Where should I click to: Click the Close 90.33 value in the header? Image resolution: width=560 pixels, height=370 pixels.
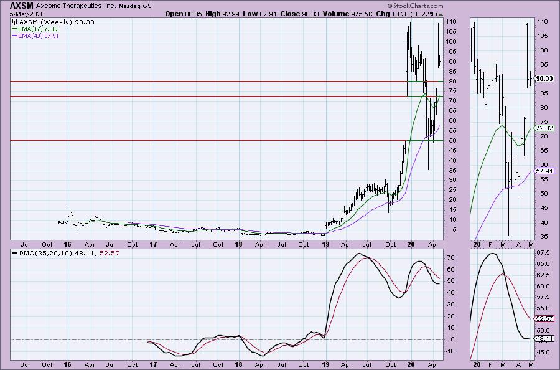click(x=299, y=14)
